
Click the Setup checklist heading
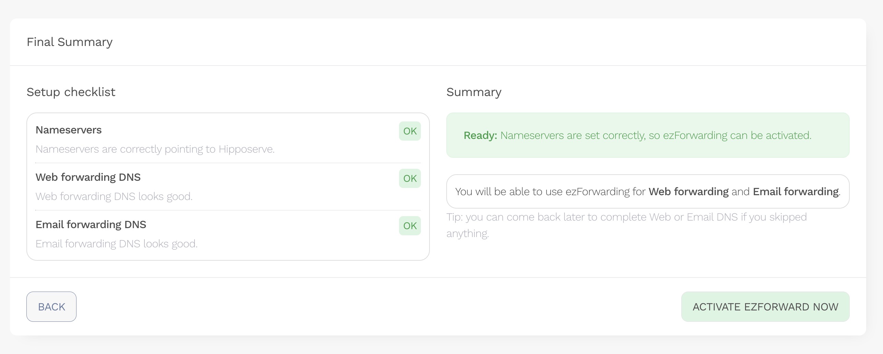71,92
